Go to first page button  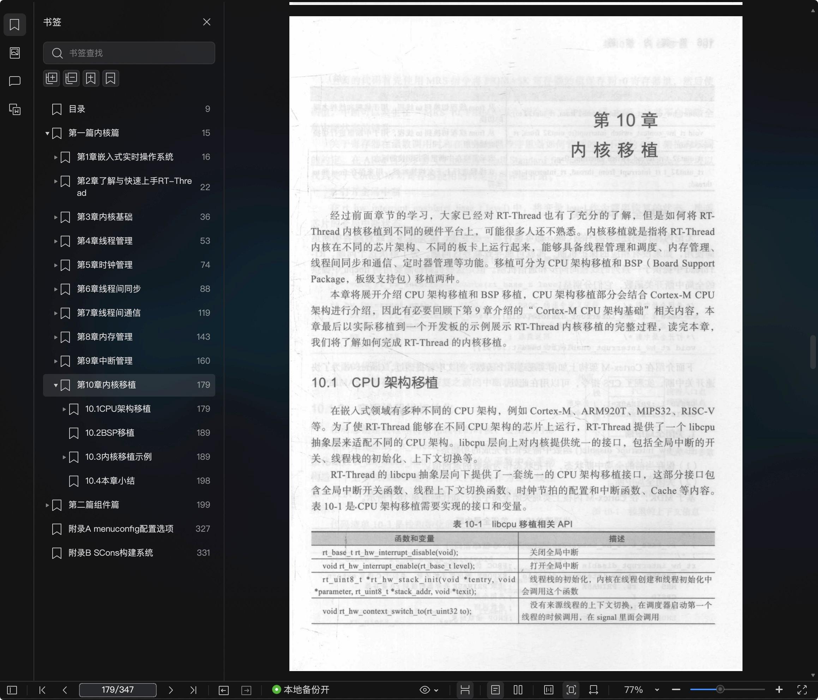42,690
